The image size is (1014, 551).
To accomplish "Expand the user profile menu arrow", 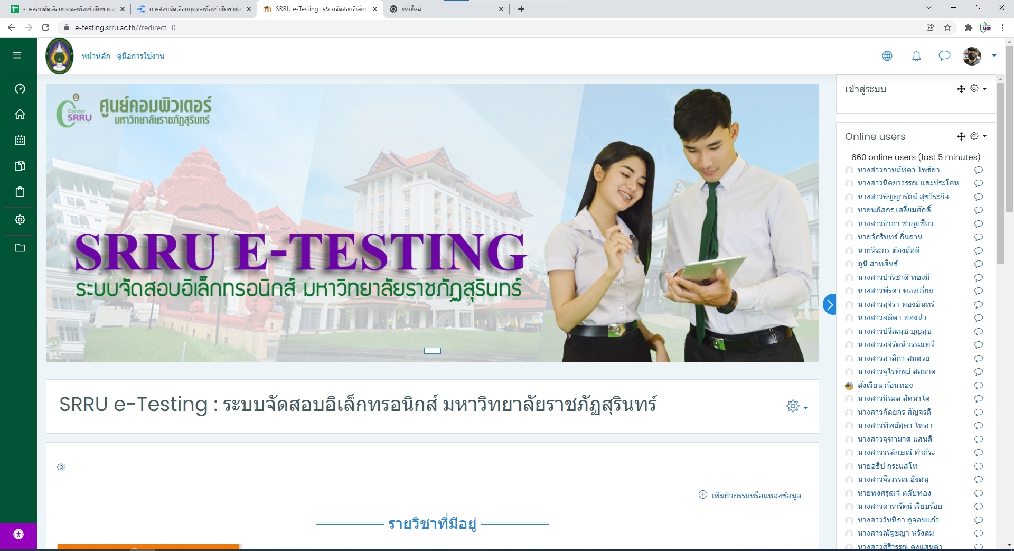I will (994, 55).
